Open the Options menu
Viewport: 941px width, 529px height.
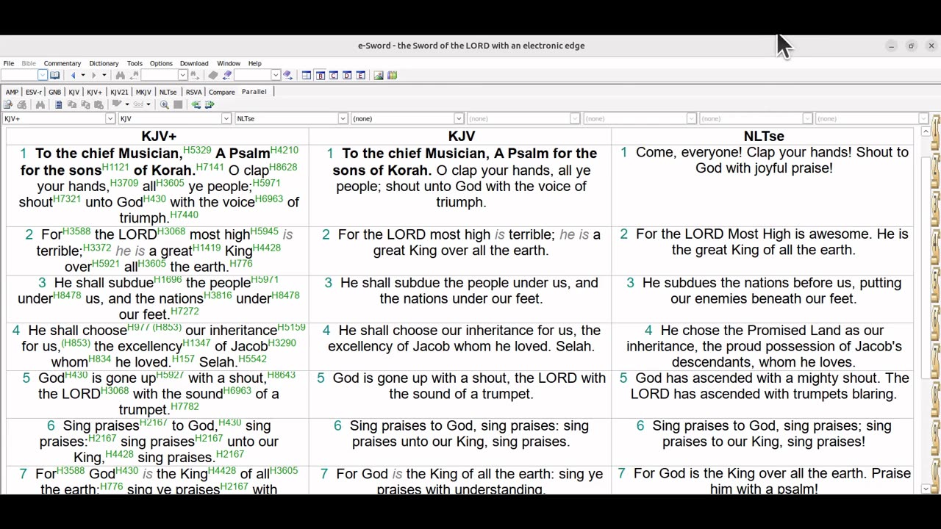tap(161, 63)
